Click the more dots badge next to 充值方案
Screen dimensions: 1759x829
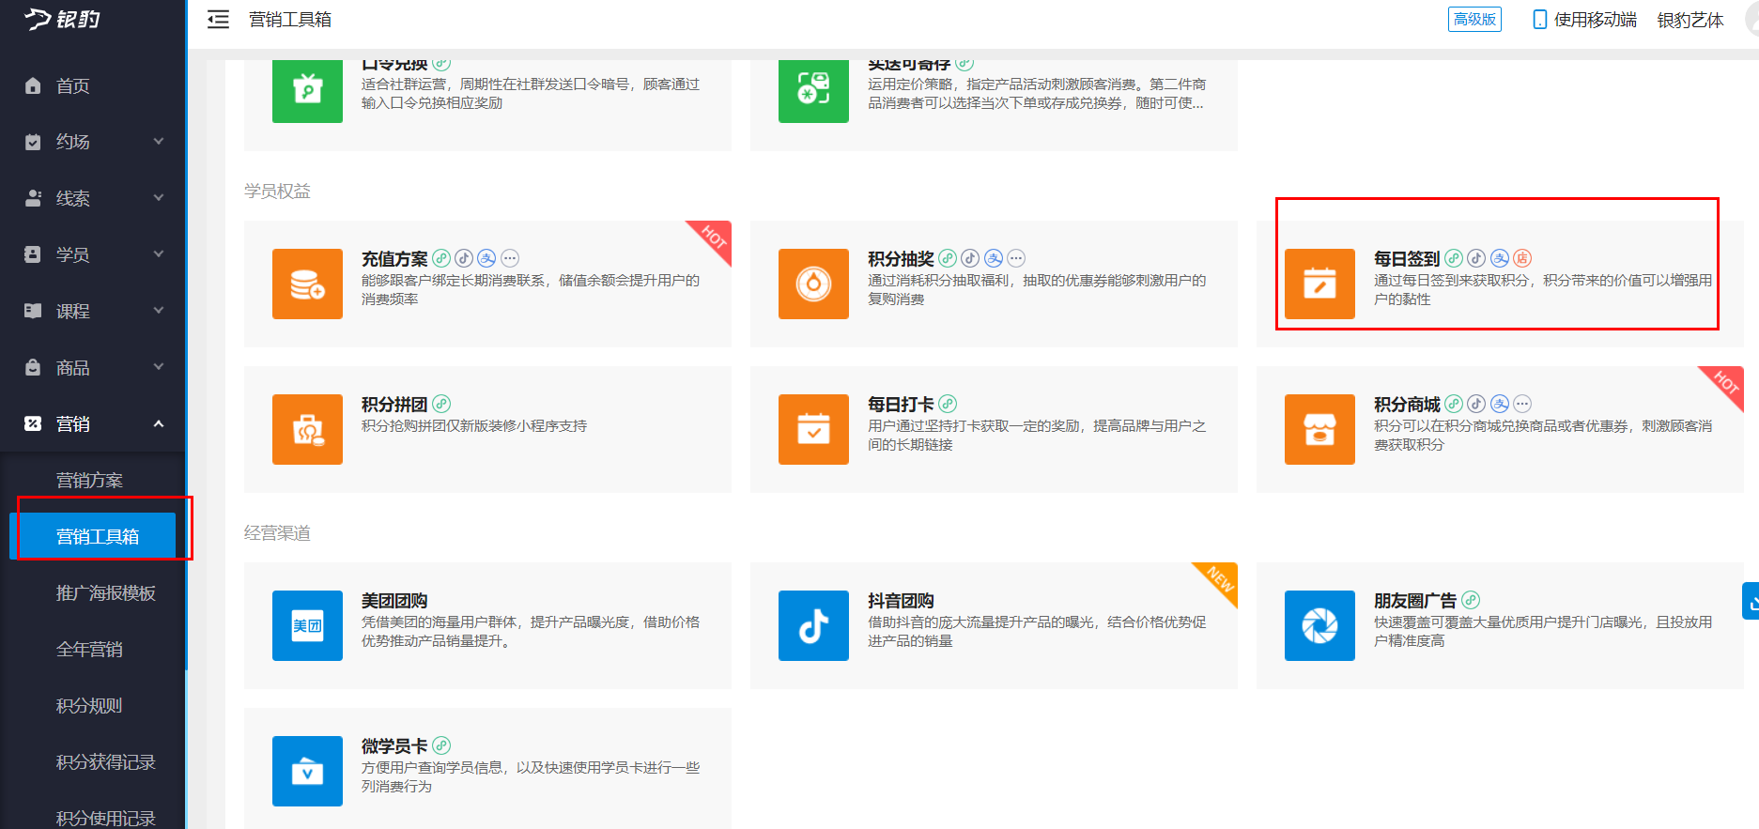[x=510, y=258]
